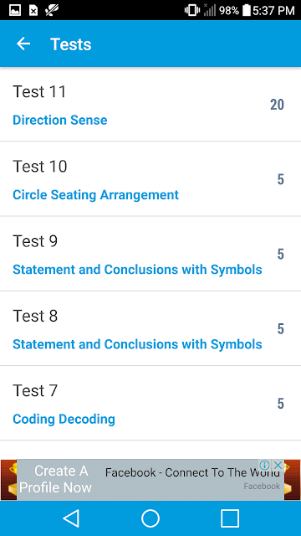Tap the Tests title in header

(x=71, y=44)
